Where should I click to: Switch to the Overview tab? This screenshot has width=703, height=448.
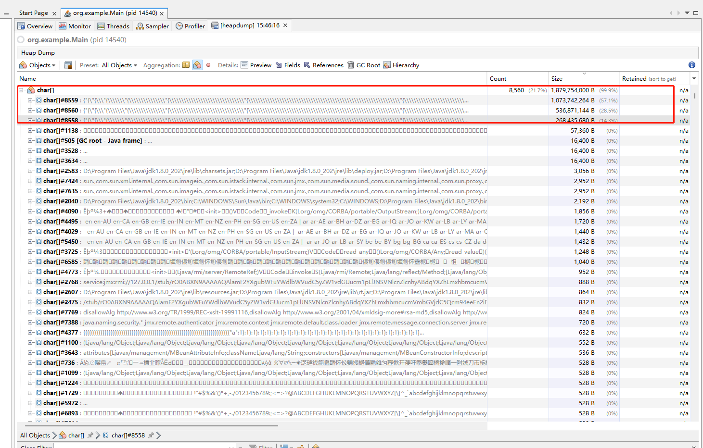[35, 26]
